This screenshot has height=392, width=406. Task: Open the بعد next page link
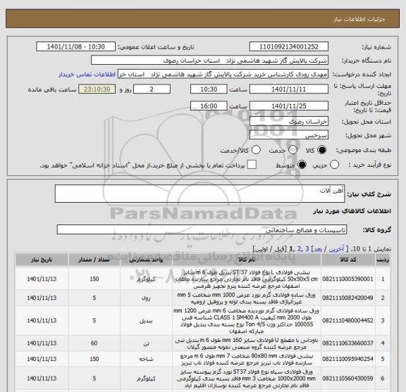pos(318,249)
